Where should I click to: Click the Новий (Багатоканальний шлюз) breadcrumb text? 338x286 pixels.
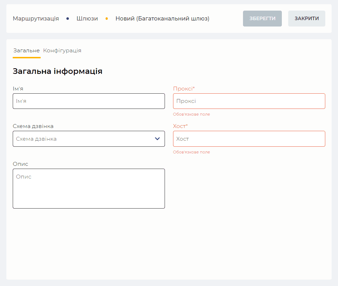coord(162,18)
